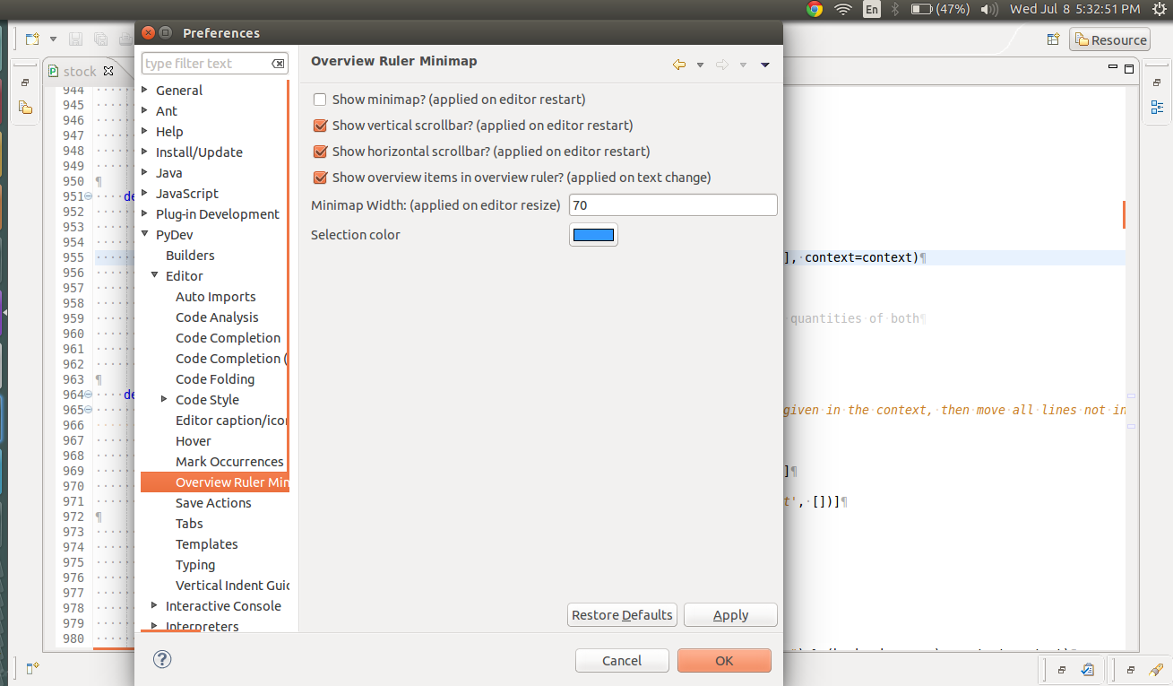Click the Open Perspective icon next to Resource
This screenshot has width=1173, height=686.
coord(1053,39)
